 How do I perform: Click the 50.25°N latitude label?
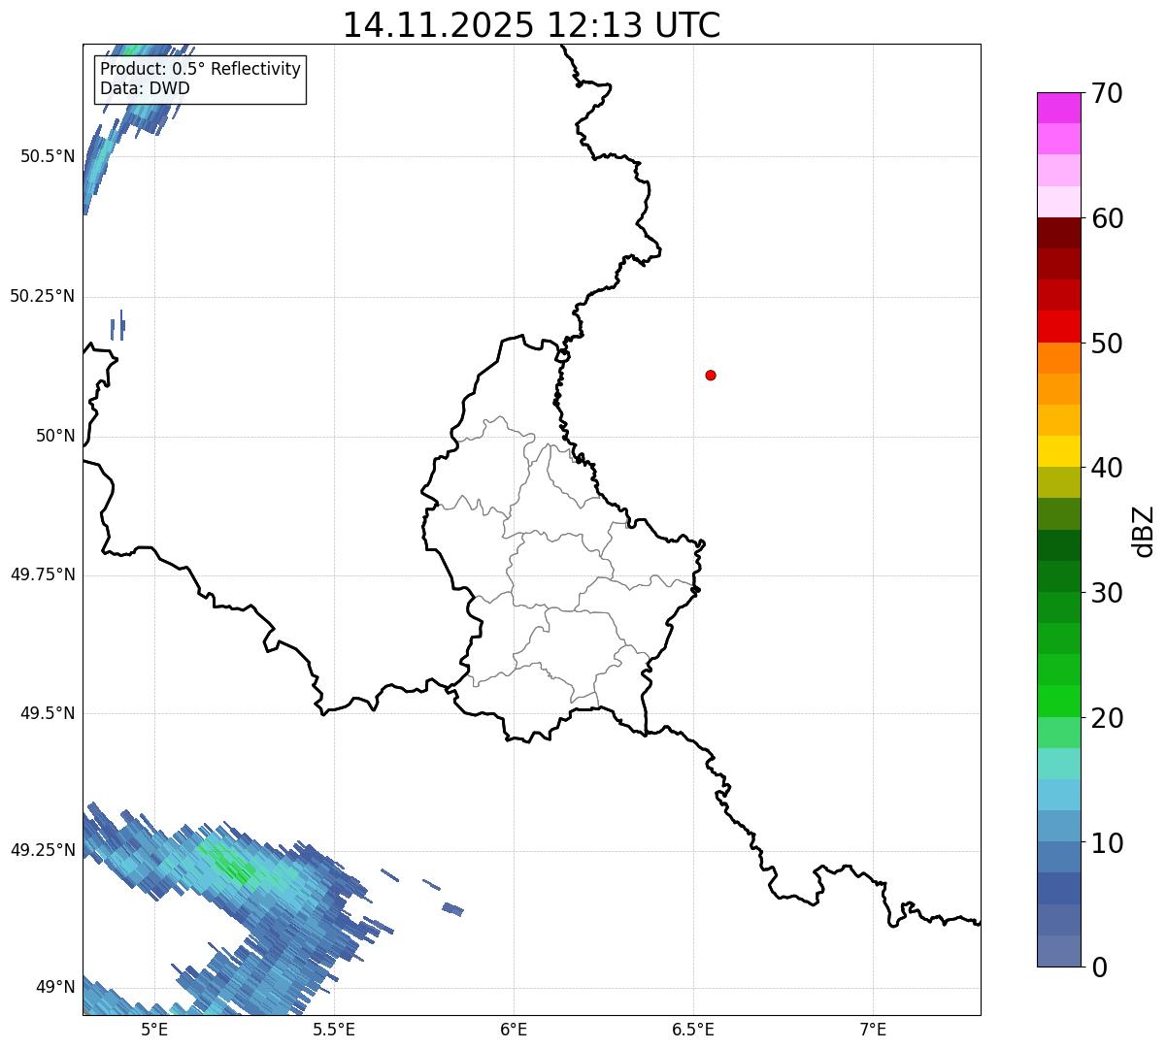(x=43, y=296)
